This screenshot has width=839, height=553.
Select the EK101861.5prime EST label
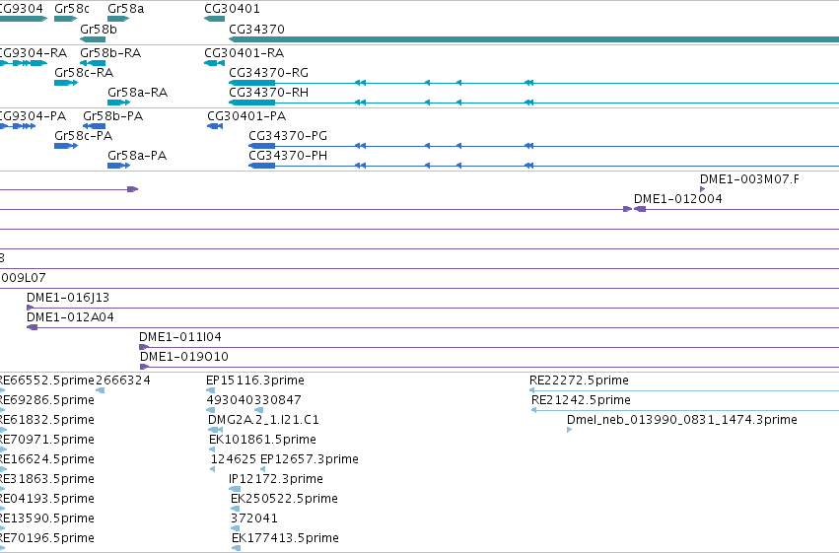coord(262,440)
